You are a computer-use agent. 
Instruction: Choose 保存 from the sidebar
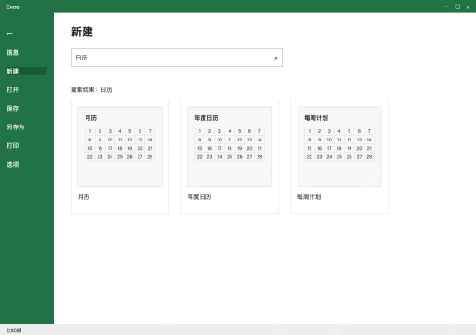(x=13, y=108)
